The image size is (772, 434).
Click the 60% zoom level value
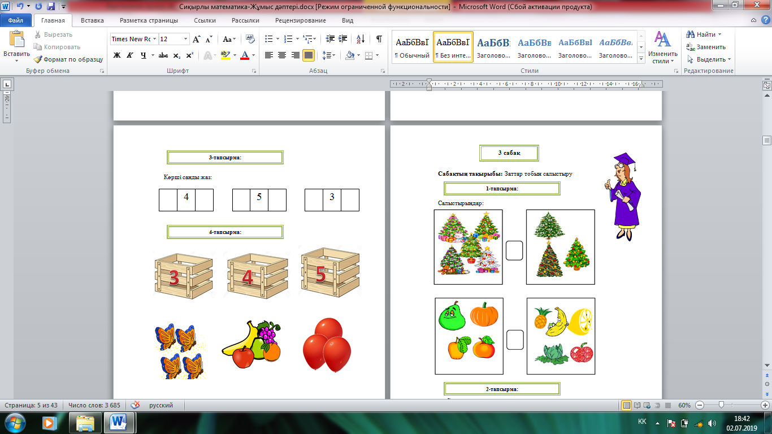click(684, 405)
